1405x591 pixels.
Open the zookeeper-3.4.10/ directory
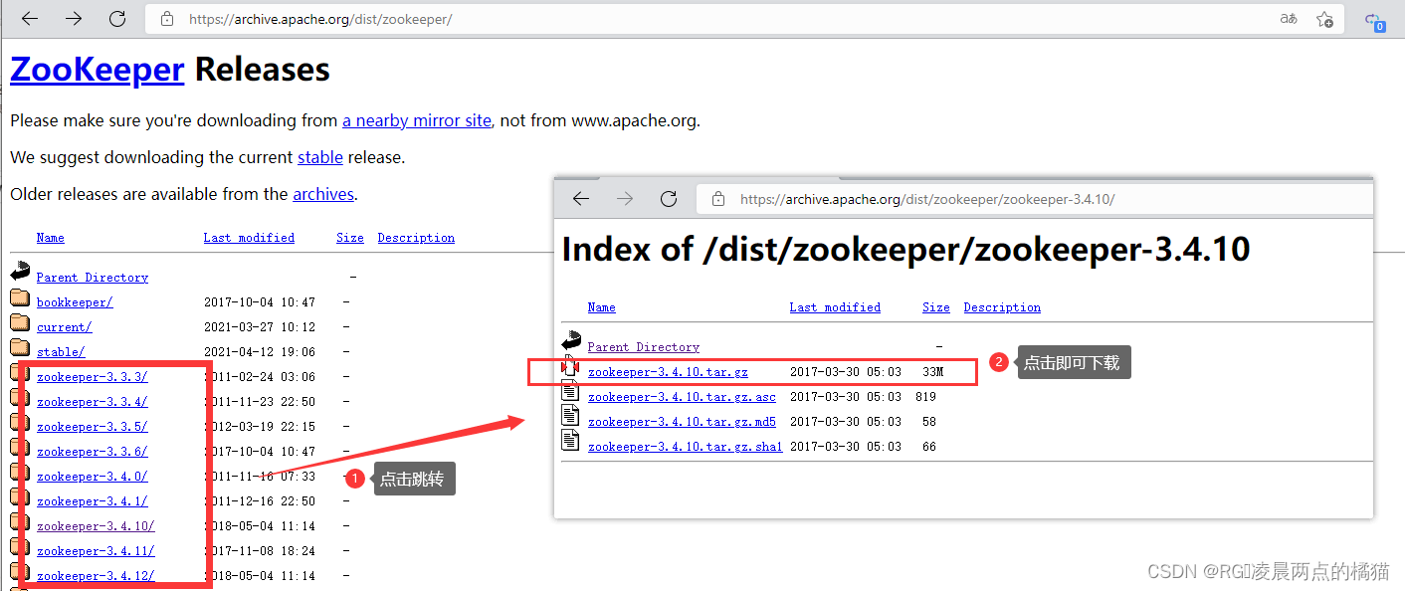(96, 526)
